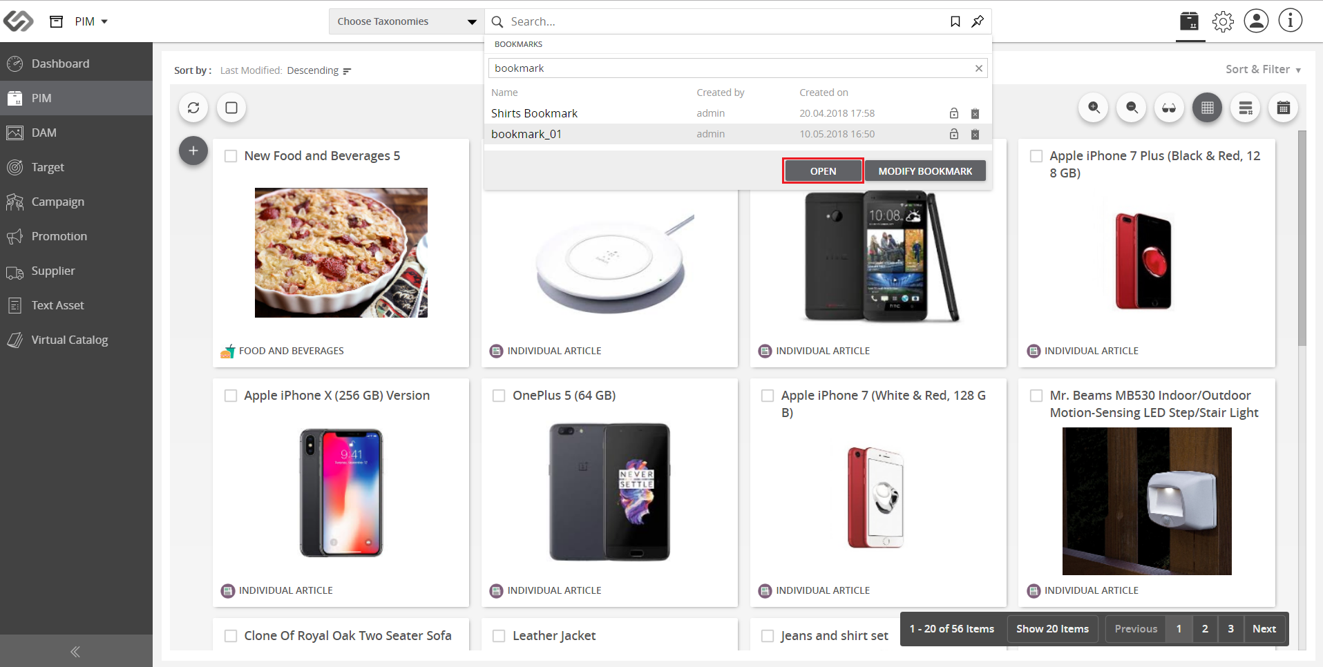Viewport: 1323px width, 667px height.
Task: Switch to grid view
Action: click(1207, 108)
